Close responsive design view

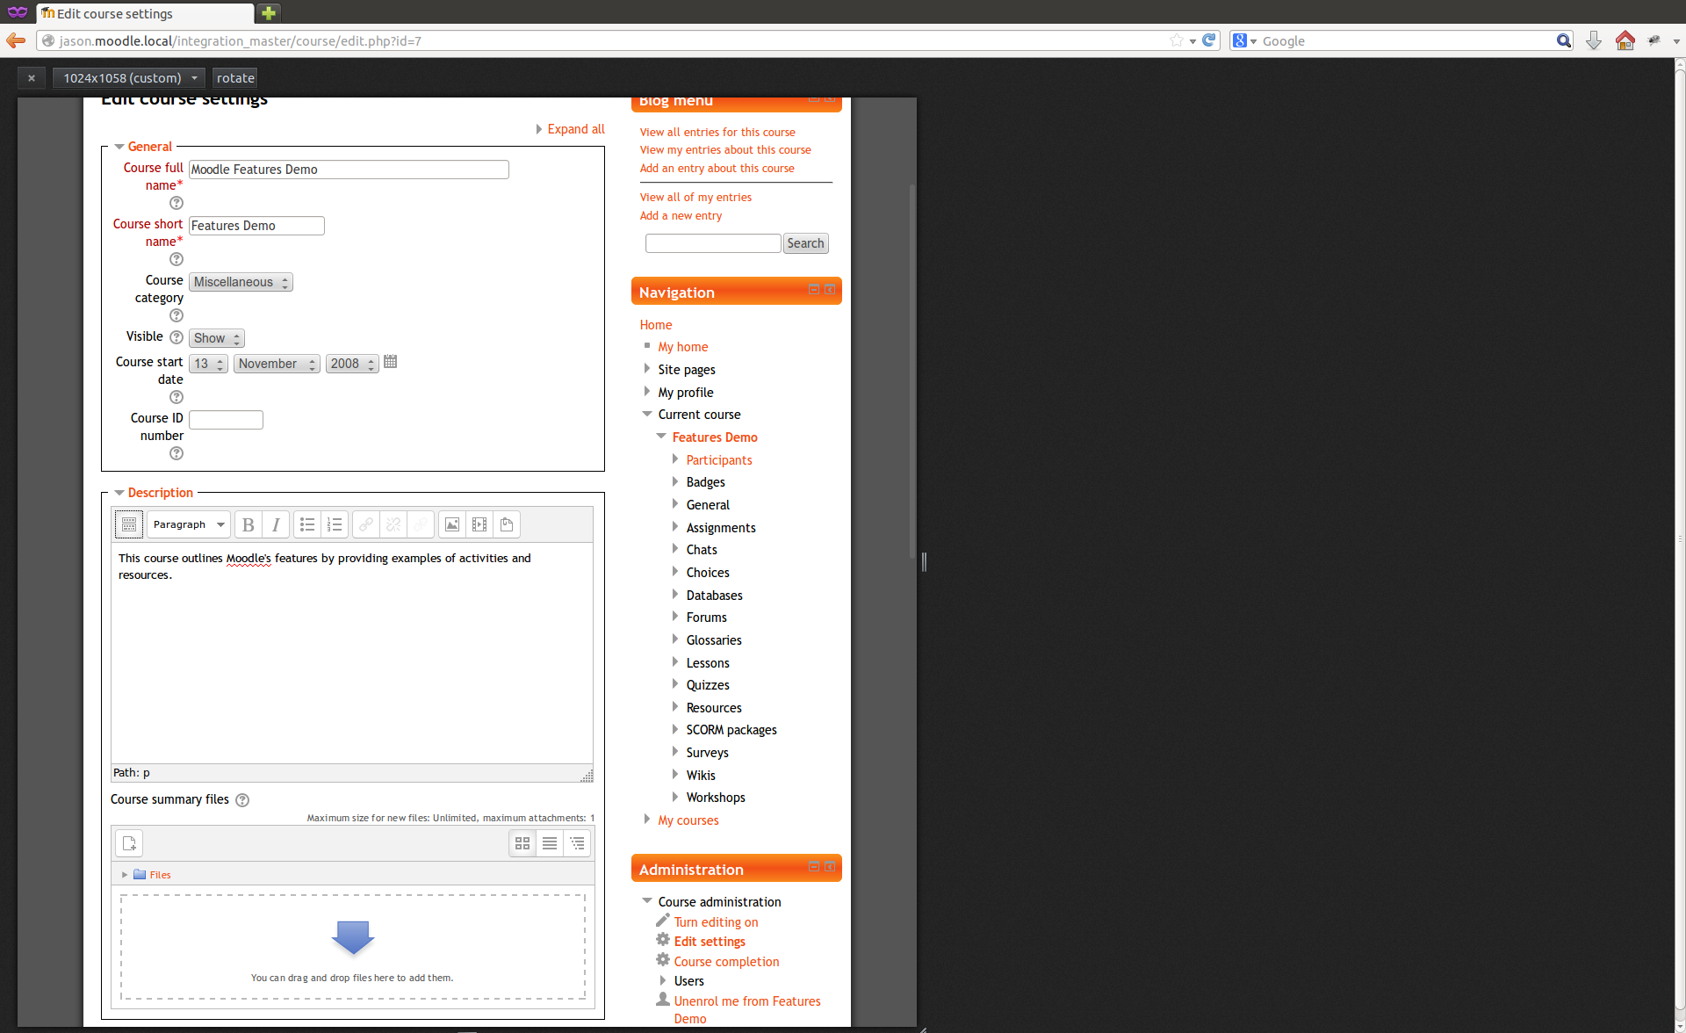coord(31,77)
